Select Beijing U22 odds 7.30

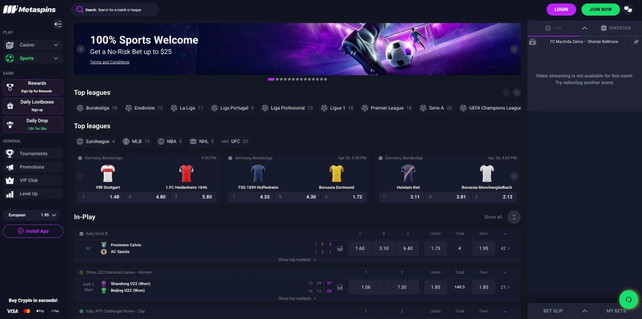(402, 287)
